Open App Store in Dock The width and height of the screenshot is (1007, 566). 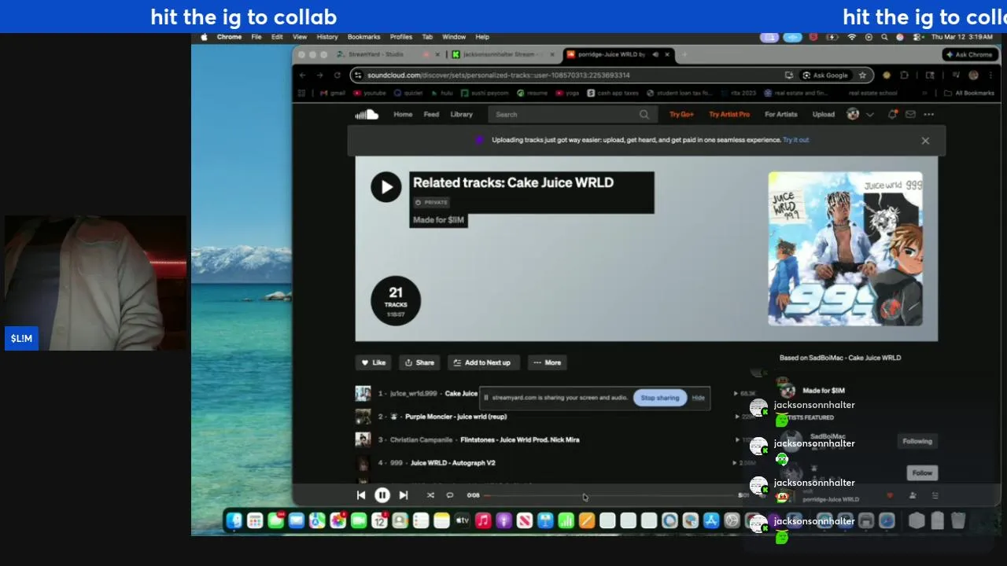click(711, 520)
